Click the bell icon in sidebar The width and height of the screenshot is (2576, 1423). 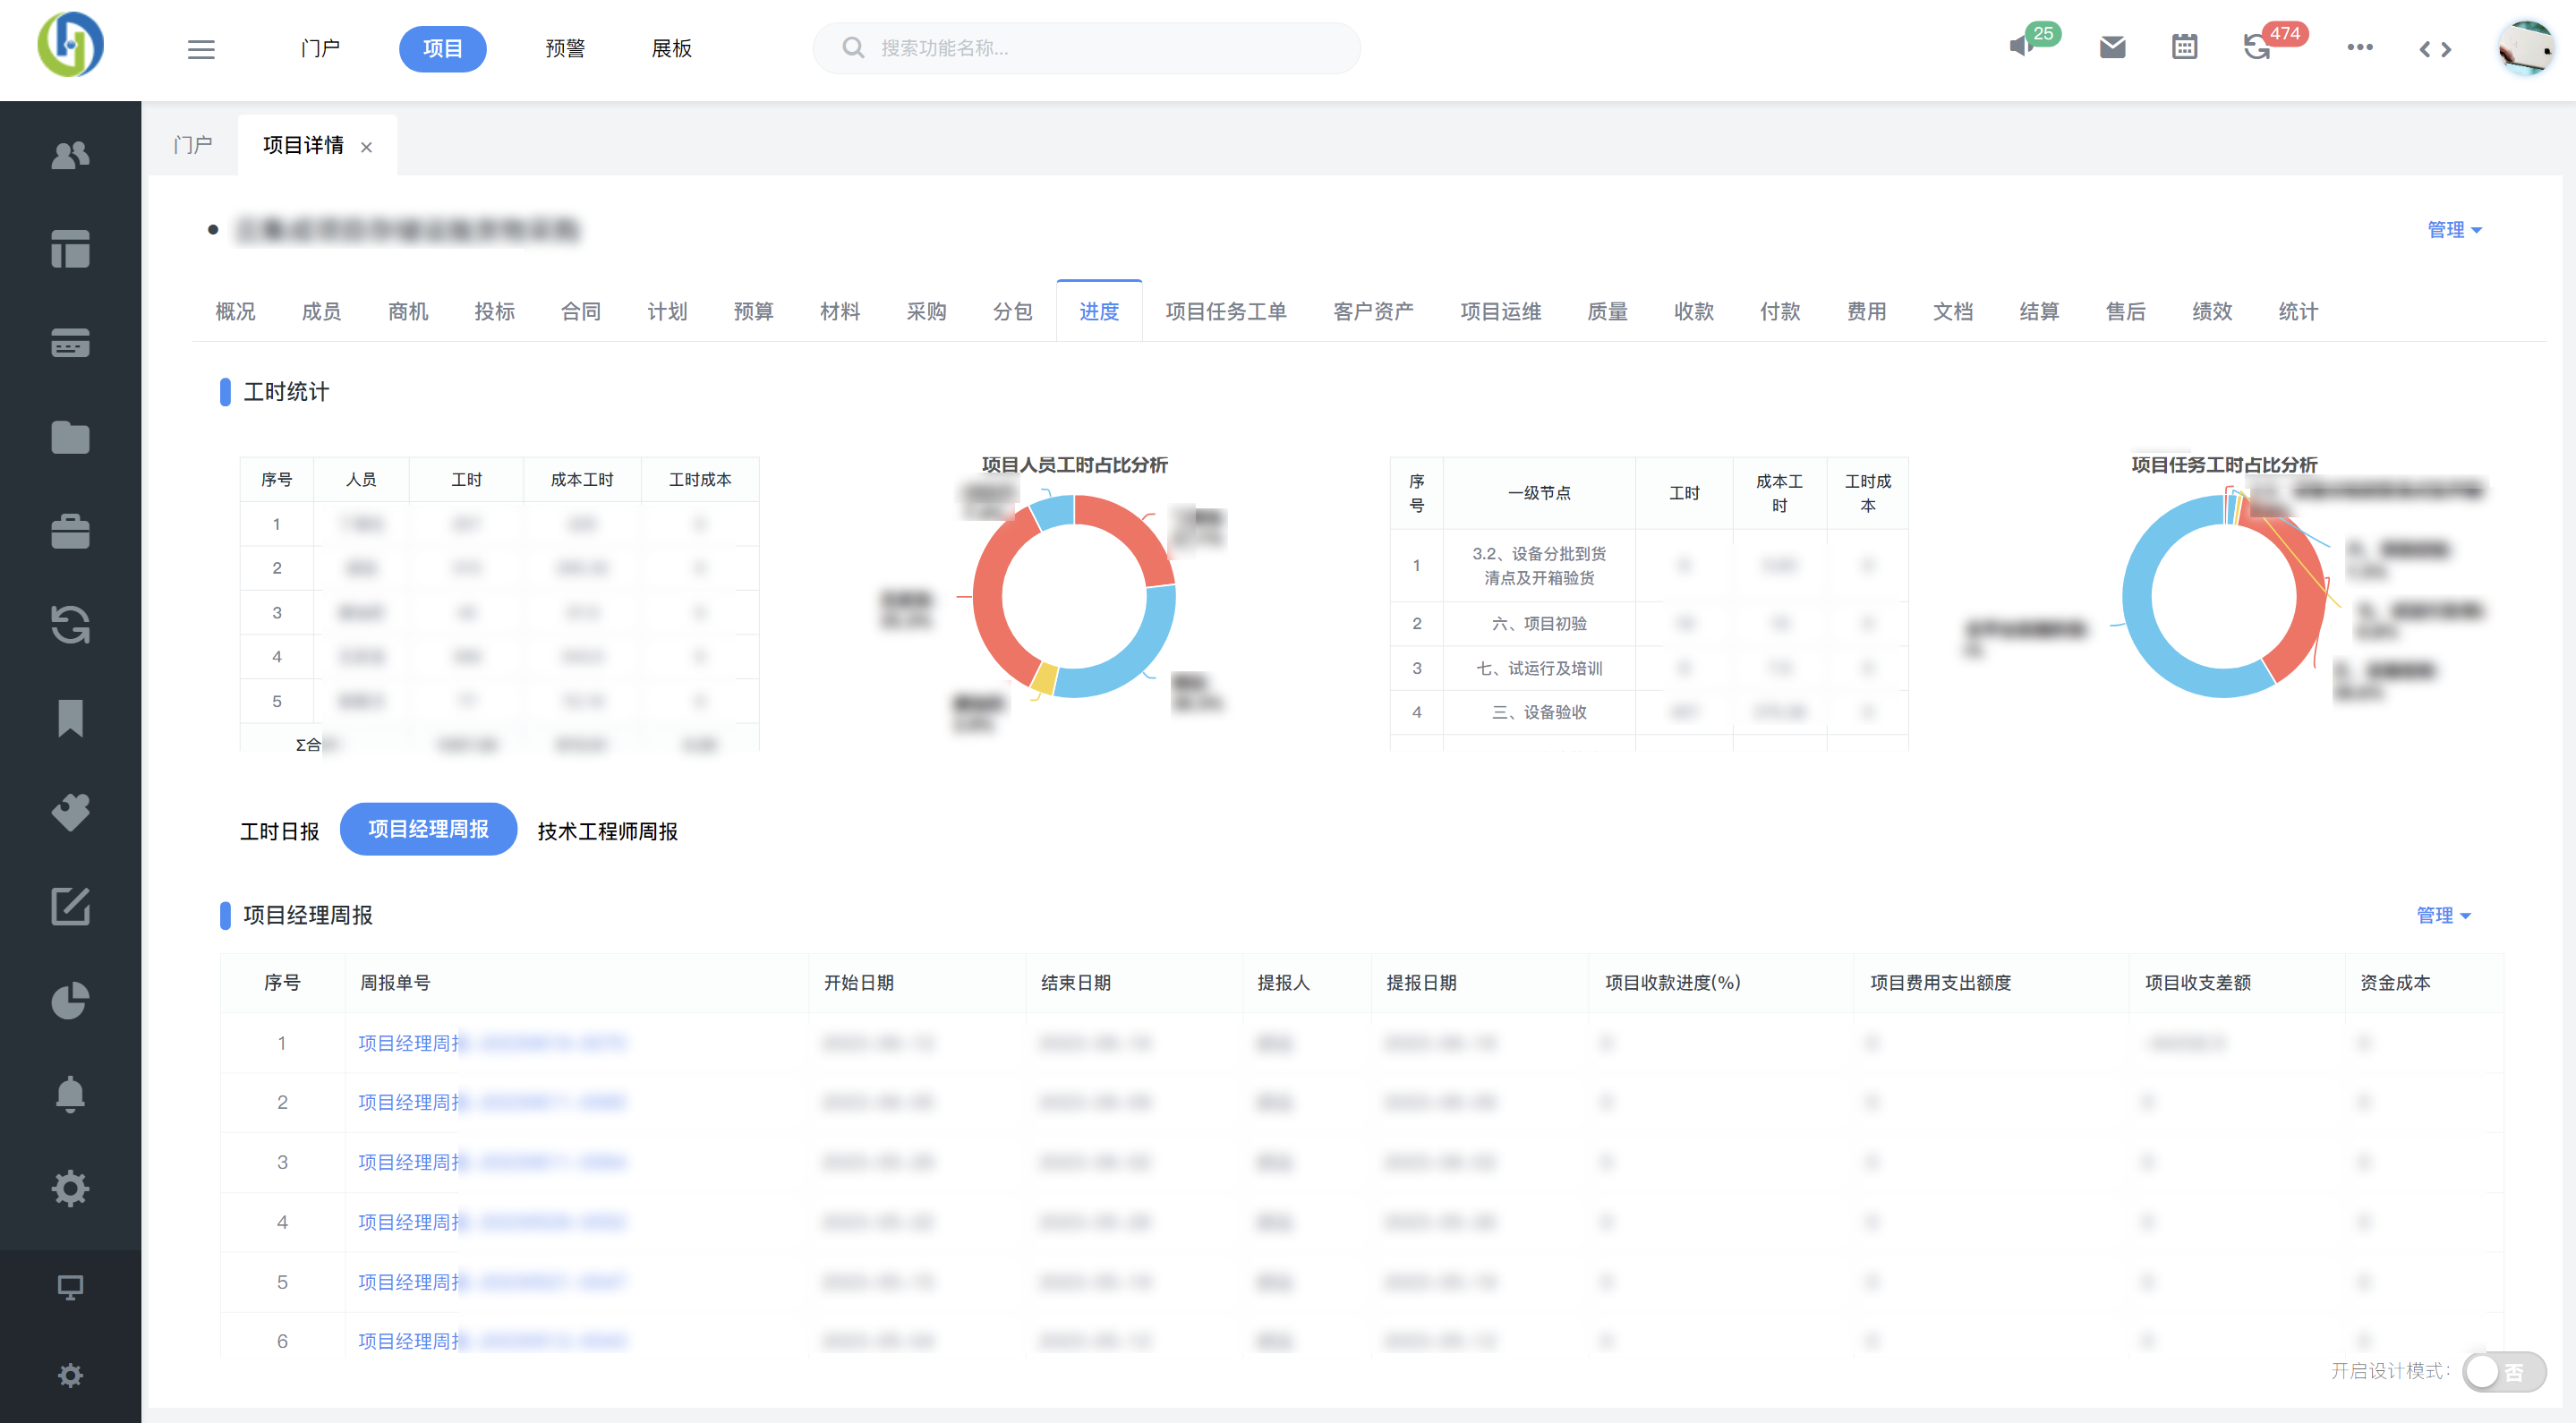(x=70, y=1094)
